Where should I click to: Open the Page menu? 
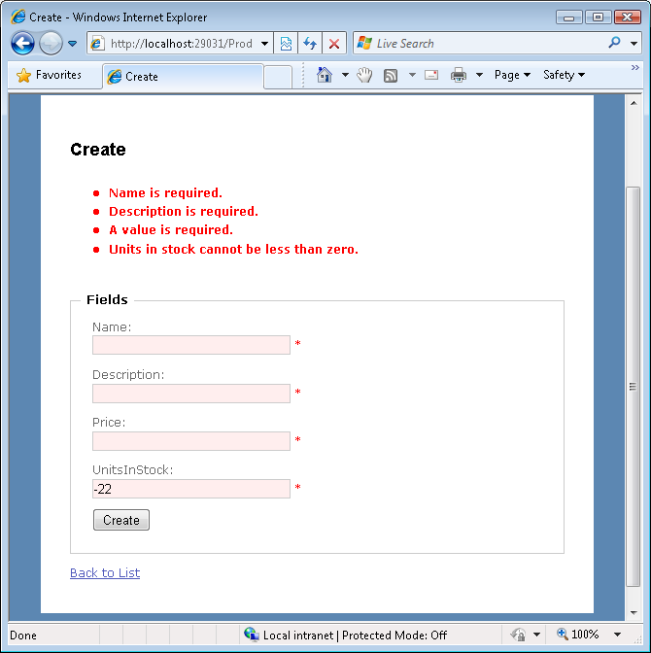[x=512, y=75]
